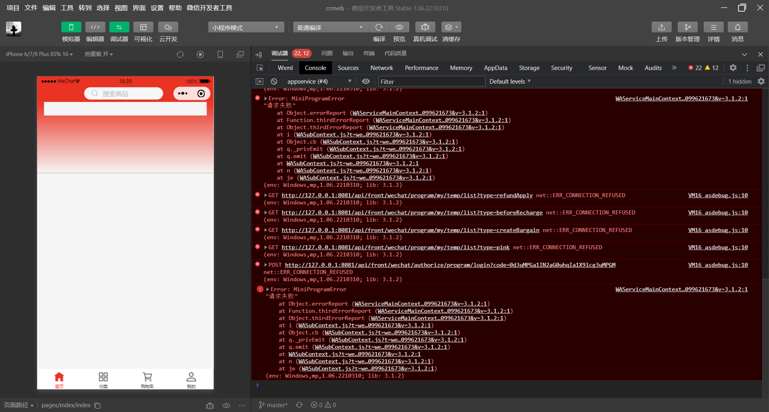Image resolution: width=769 pixels, height=412 pixels.
Task: Open the AppData devtools tab
Action: coord(495,68)
